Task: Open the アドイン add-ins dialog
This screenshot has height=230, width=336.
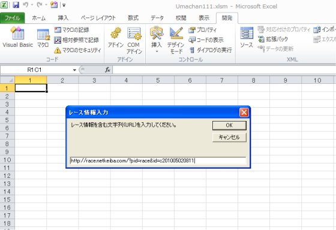Action: 116,38
